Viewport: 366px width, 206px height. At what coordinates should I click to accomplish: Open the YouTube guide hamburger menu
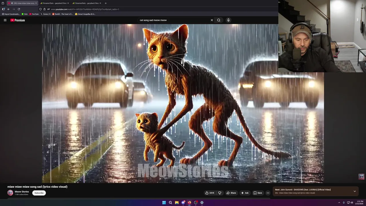coord(5,20)
